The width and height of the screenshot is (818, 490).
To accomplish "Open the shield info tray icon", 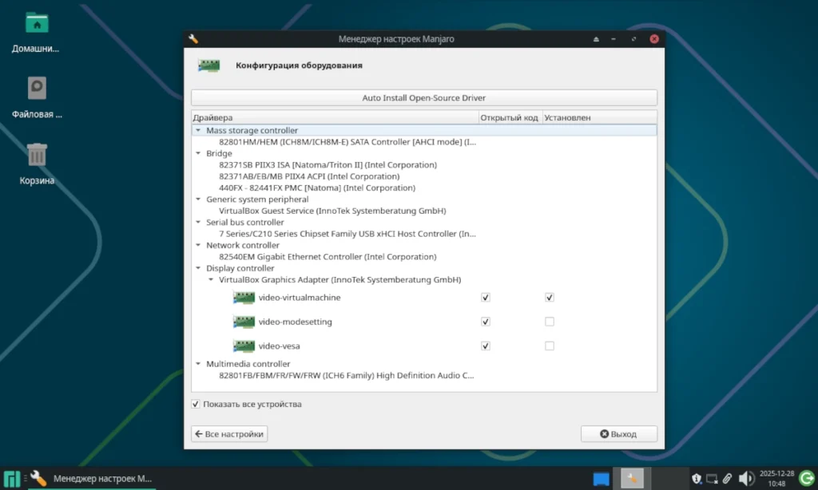I will tap(697, 479).
